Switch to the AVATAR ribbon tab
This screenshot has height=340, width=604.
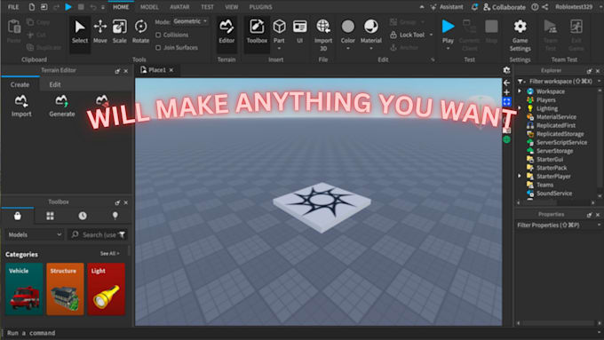click(x=179, y=7)
